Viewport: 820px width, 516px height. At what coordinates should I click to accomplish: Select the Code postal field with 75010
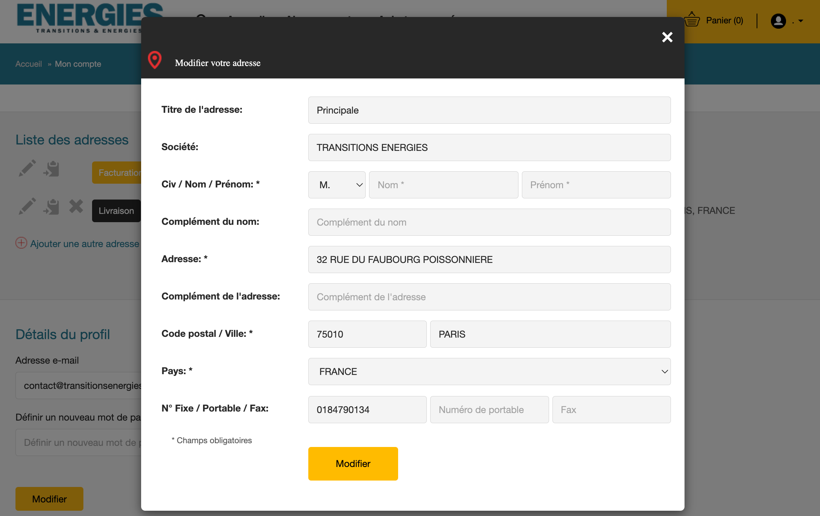[x=367, y=334]
